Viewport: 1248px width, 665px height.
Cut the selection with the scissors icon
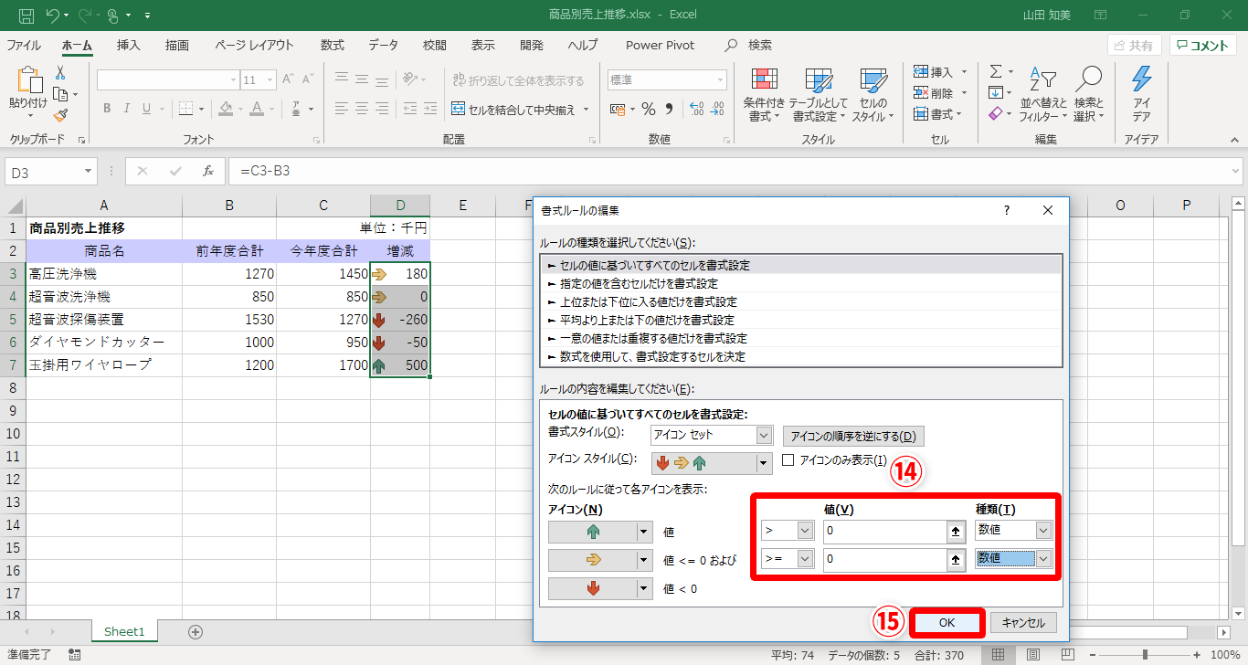(x=60, y=73)
